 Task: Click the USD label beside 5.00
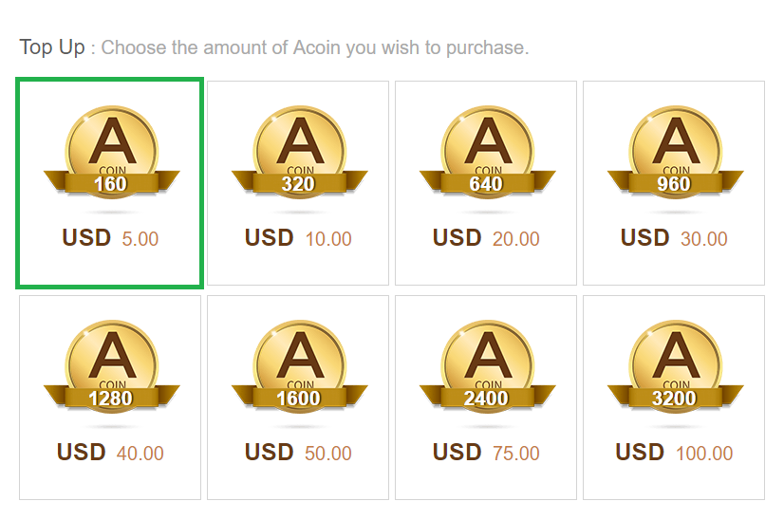point(86,238)
